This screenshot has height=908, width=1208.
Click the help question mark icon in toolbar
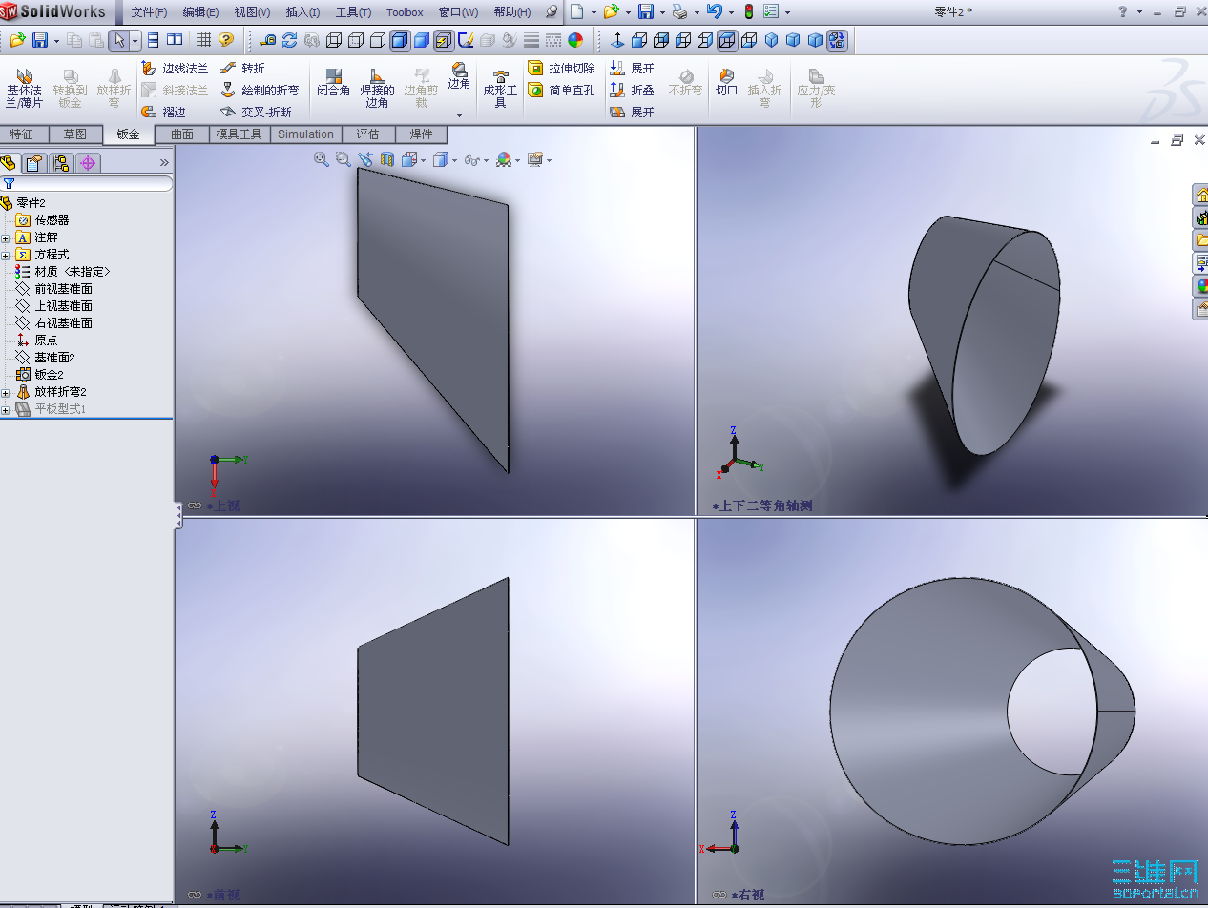click(226, 40)
